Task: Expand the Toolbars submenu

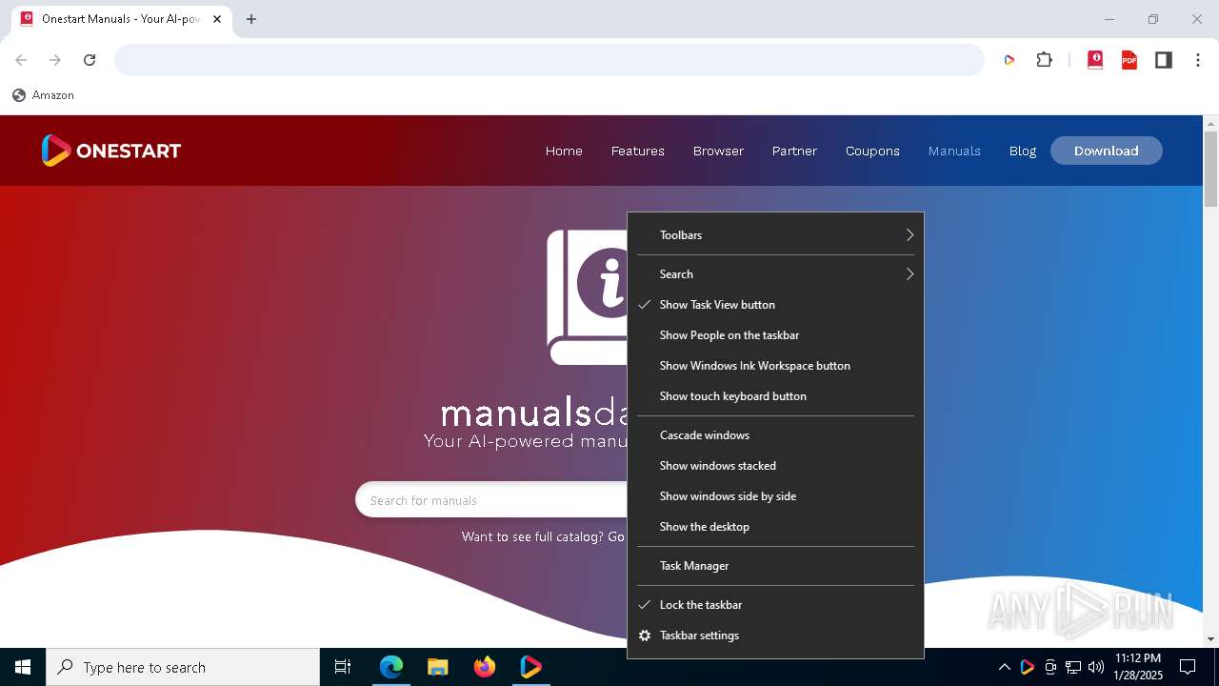Action: tap(775, 235)
